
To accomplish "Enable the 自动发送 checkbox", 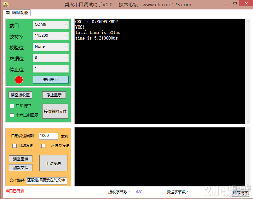I will point(14,146).
